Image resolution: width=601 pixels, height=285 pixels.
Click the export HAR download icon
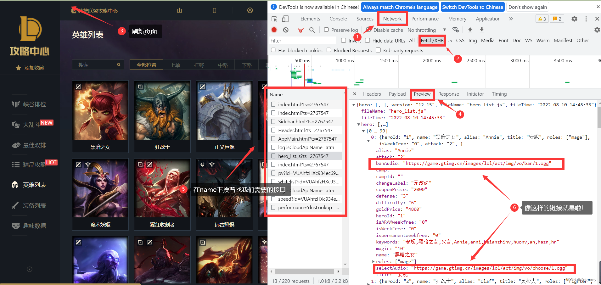coord(481,30)
